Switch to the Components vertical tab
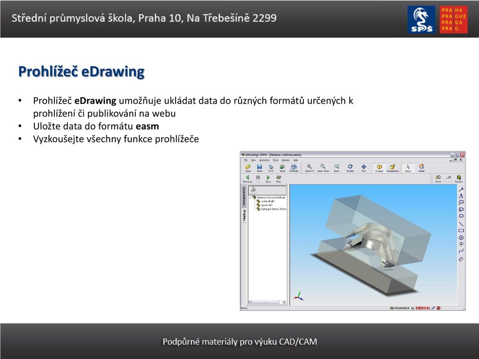Viewport: 479px width, 359px height. [x=244, y=196]
